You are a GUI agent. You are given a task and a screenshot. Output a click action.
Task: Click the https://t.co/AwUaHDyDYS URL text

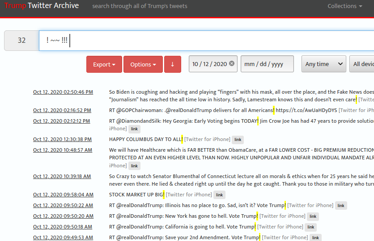[306, 110]
